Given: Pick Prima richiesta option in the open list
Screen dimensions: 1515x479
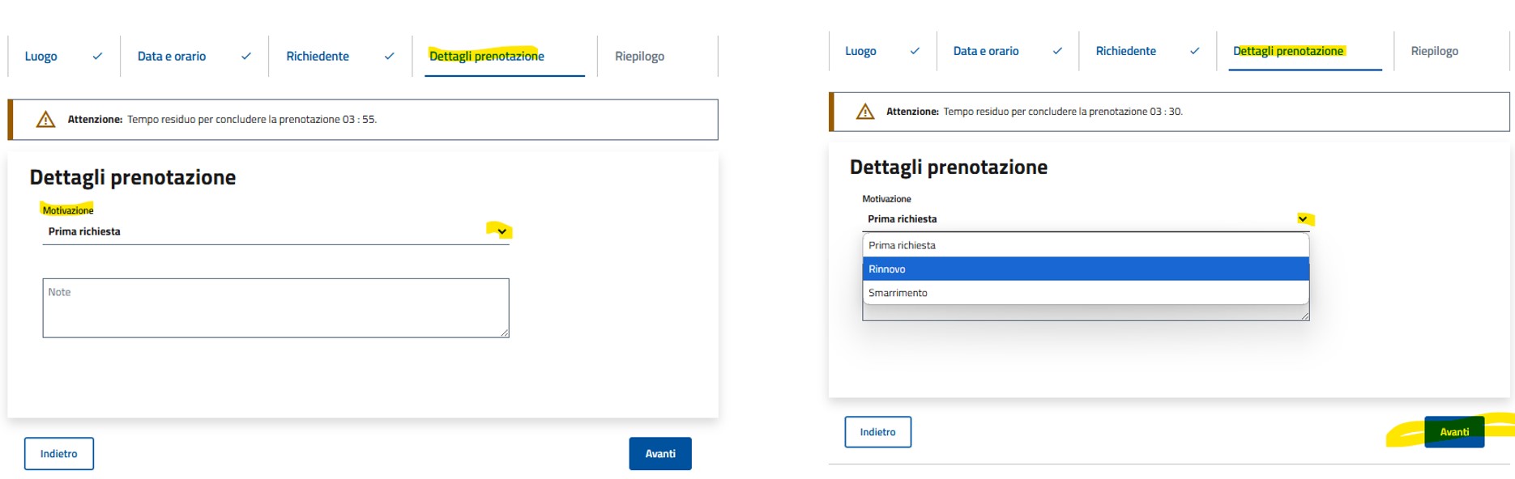Looking at the screenshot, I should (1086, 245).
